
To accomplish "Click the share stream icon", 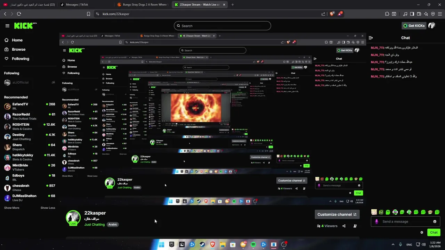I will 344,226.
